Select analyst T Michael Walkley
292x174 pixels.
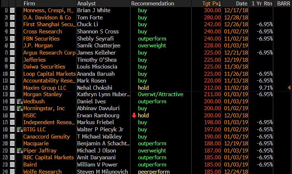click(99, 136)
